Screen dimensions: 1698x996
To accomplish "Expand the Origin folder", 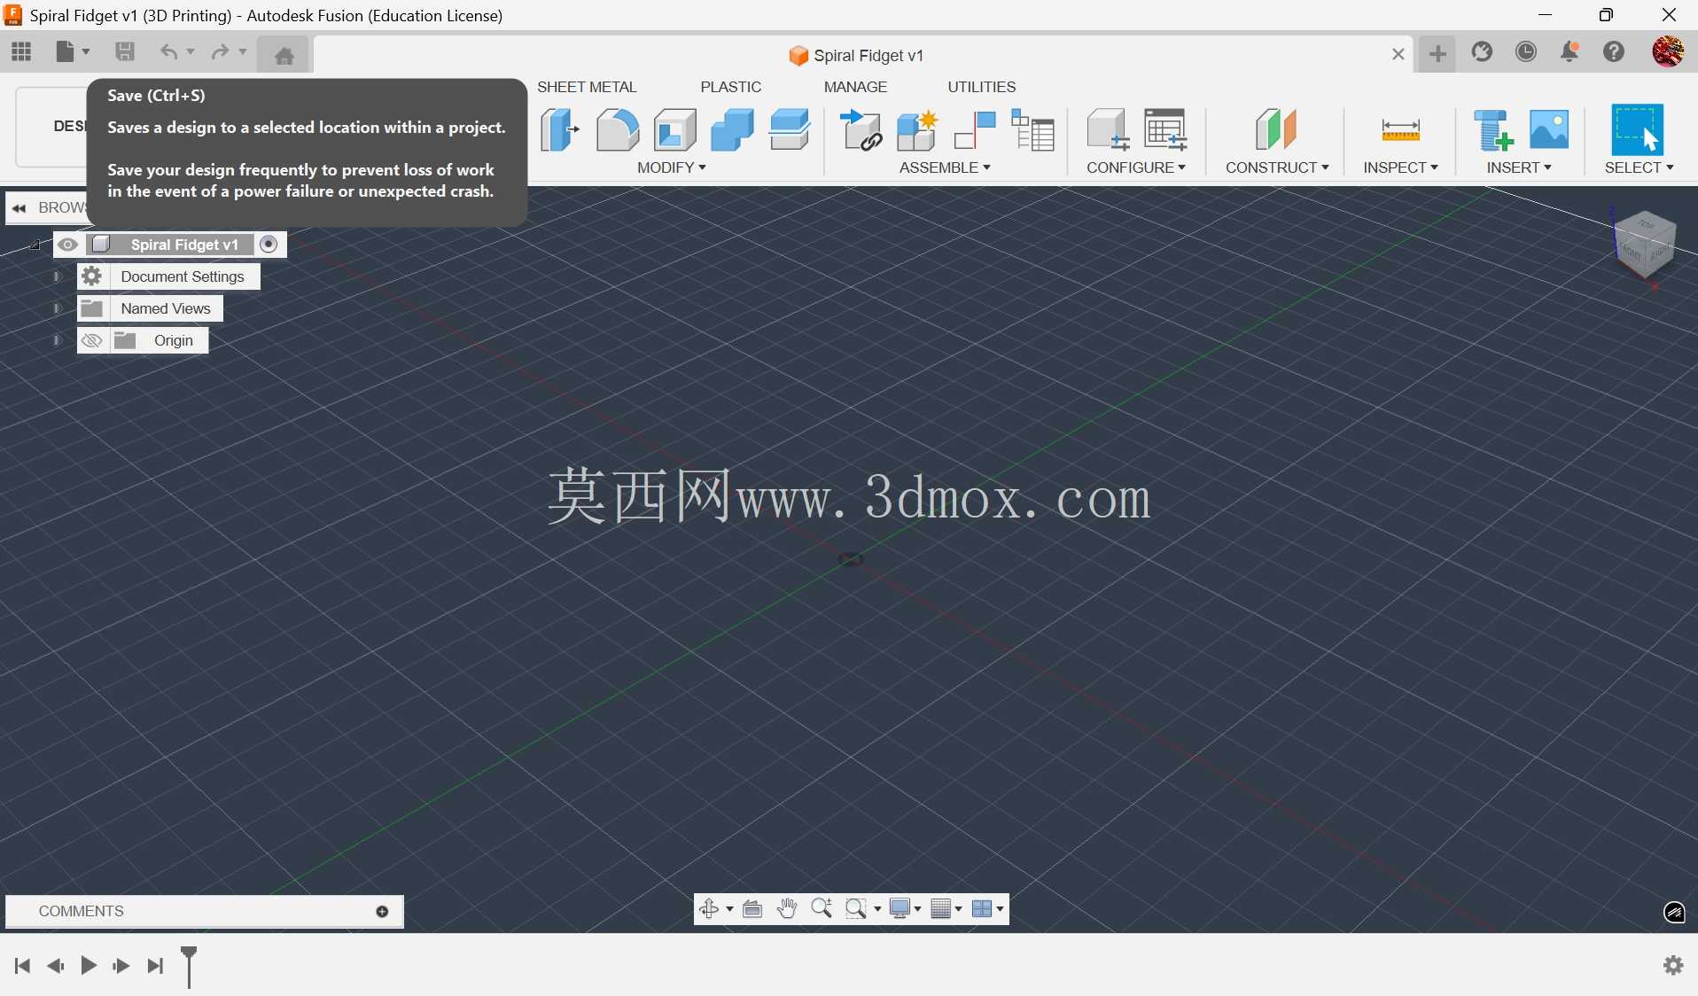I will (57, 341).
